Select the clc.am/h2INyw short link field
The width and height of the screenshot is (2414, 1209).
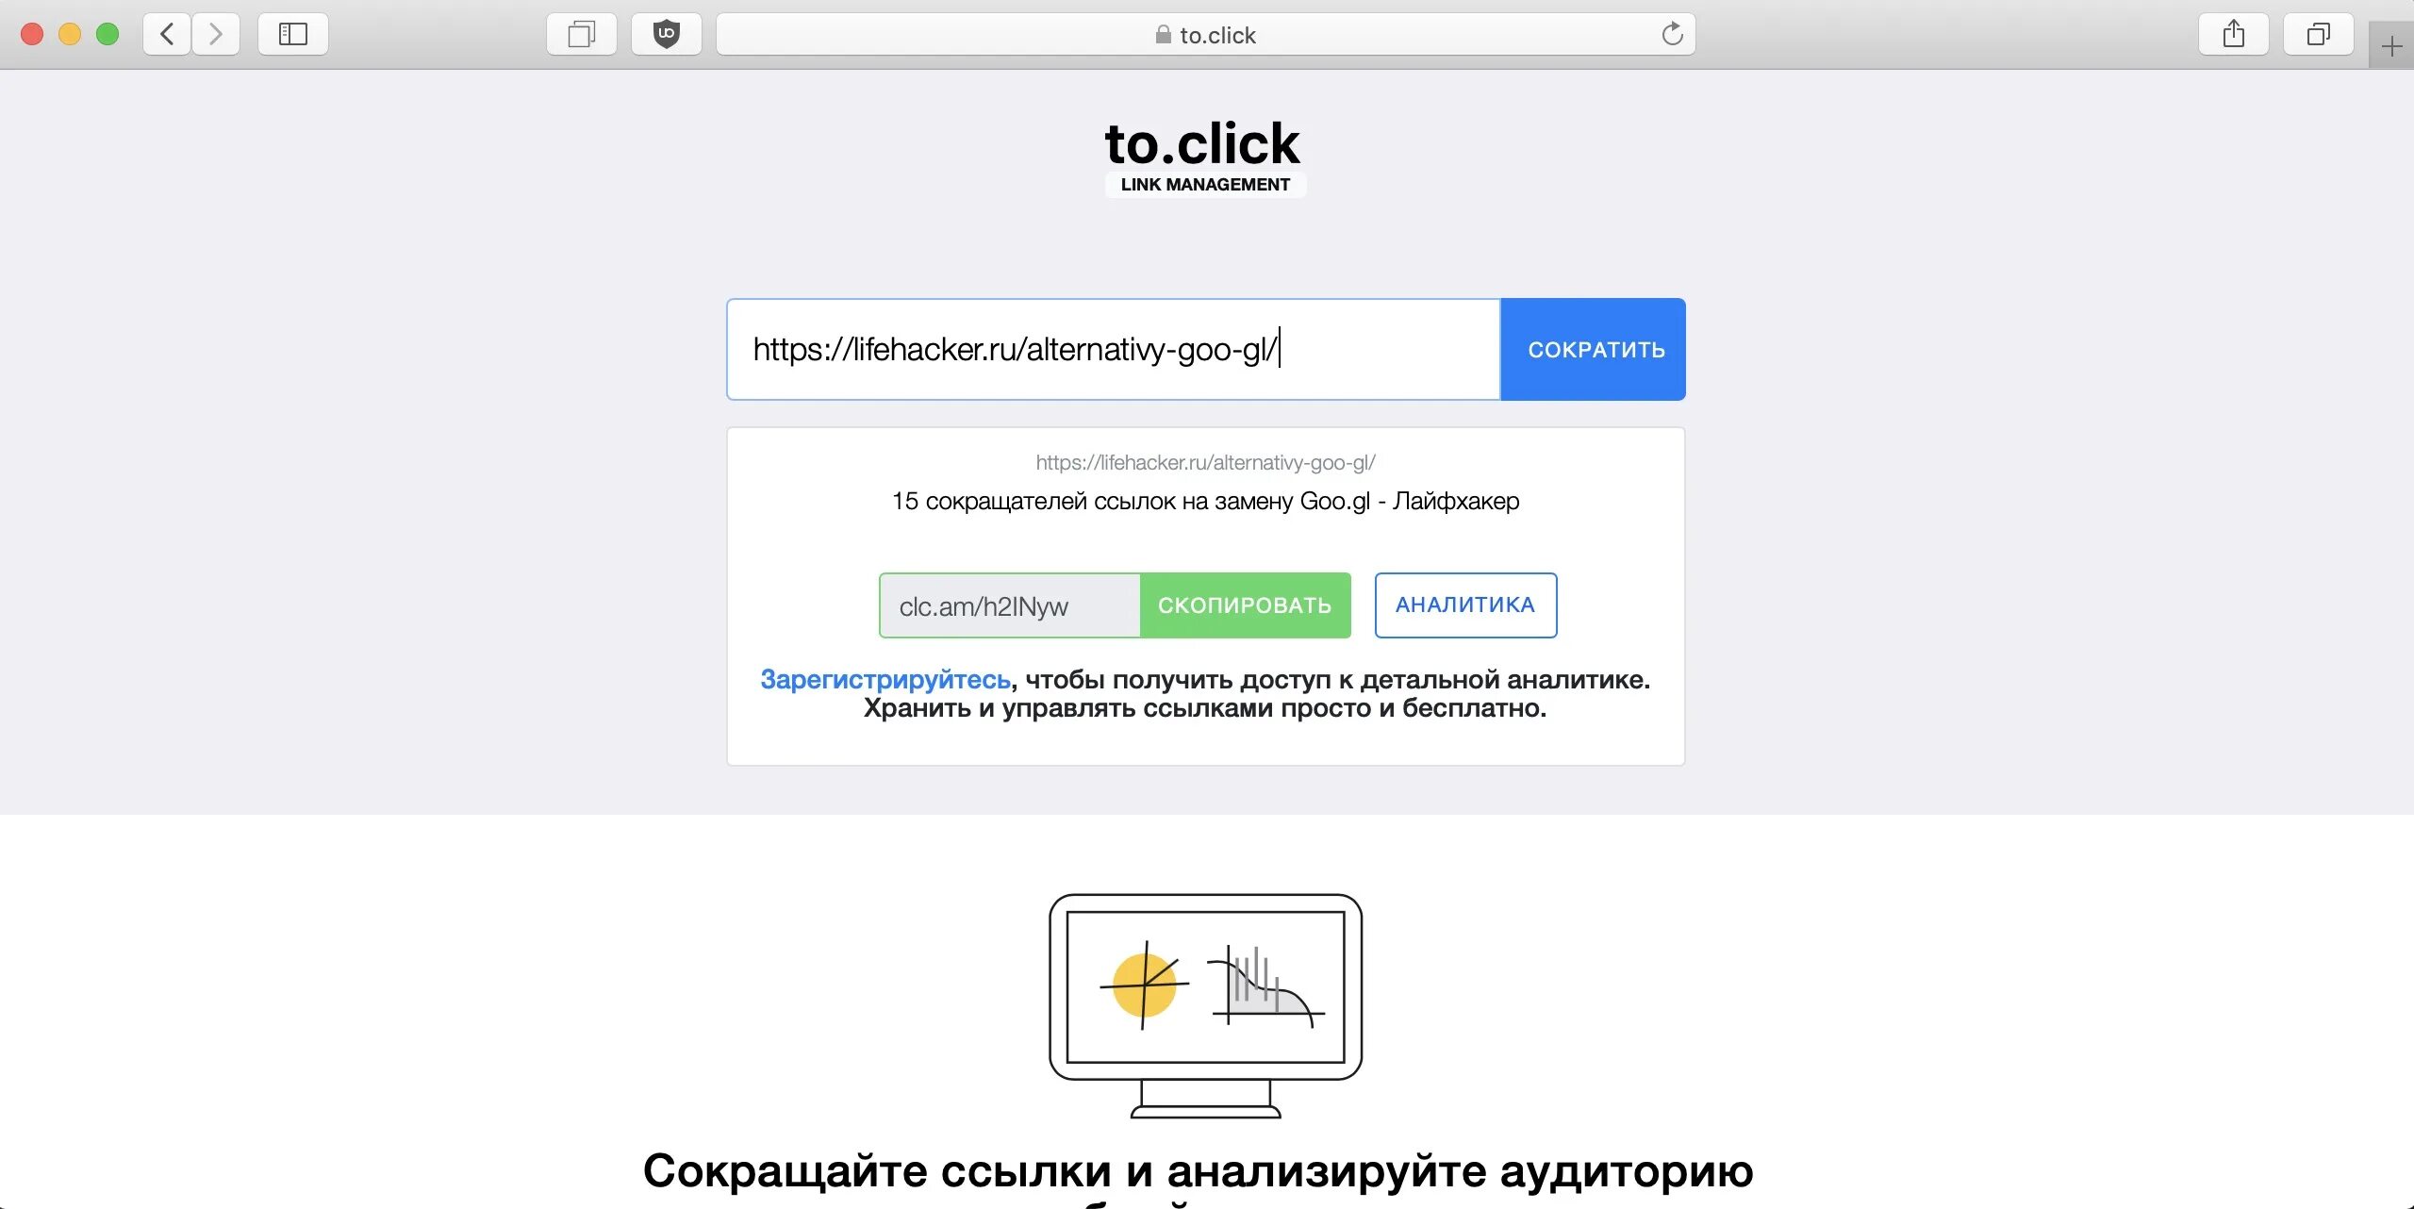click(1010, 605)
